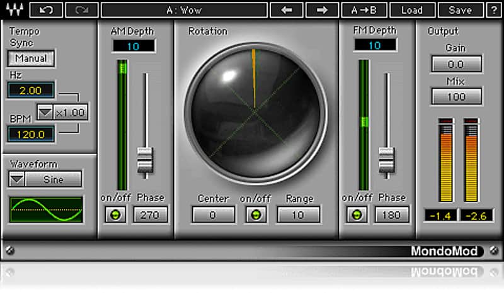This screenshot has width=504, height=293.
Task: Select the Rotation Range value 10
Action: (x=298, y=214)
